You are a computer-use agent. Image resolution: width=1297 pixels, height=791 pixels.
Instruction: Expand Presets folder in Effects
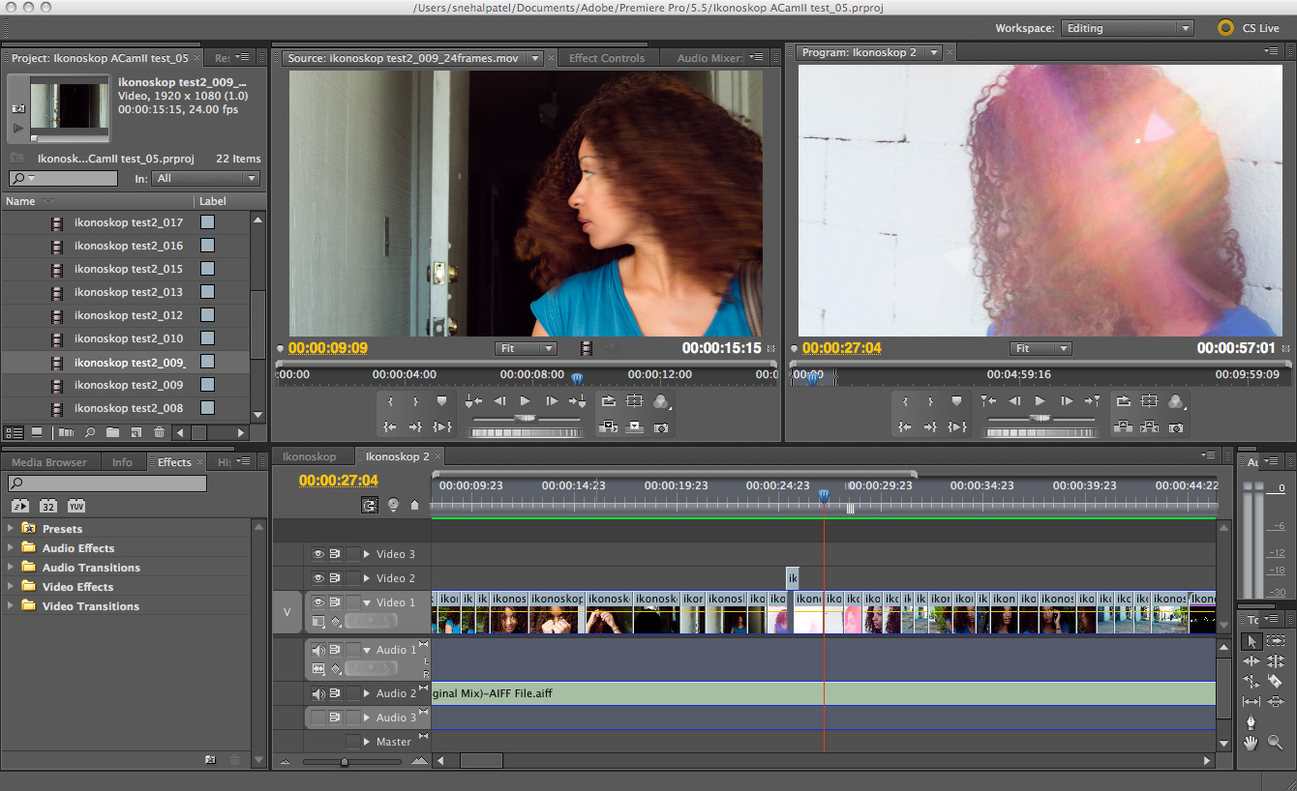(x=11, y=528)
